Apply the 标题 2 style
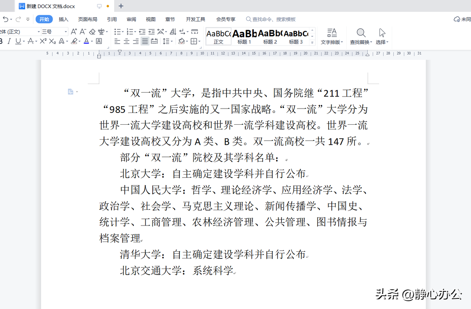 pos(270,36)
